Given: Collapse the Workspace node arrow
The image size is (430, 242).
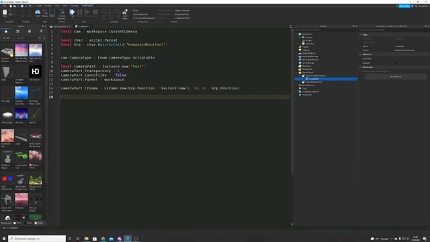Looking at the screenshot, I should click(296, 34).
